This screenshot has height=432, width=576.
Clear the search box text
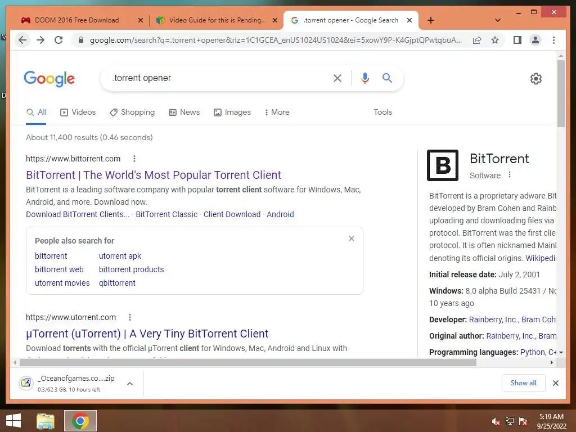coord(337,78)
